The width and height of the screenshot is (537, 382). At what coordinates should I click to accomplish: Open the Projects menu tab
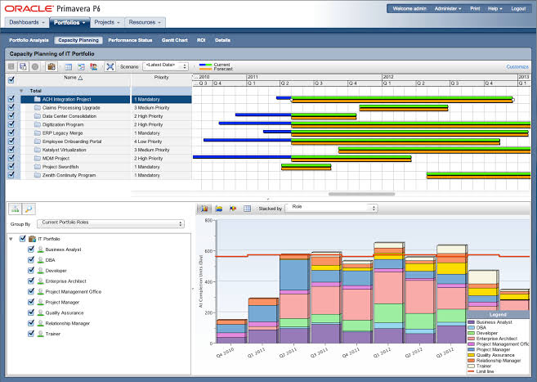coord(107,22)
